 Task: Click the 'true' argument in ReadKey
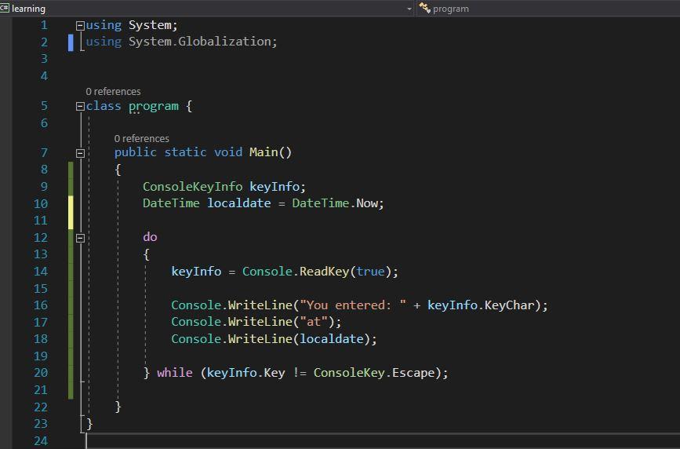[370, 272]
